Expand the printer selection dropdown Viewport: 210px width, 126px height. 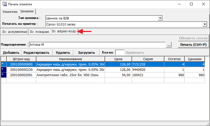coord(205,24)
